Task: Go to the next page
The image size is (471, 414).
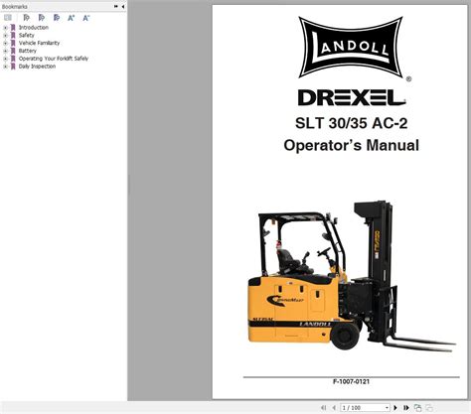Action: tap(395, 408)
